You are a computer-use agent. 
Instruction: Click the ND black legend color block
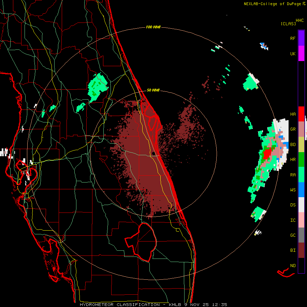(x=301, y=265)
